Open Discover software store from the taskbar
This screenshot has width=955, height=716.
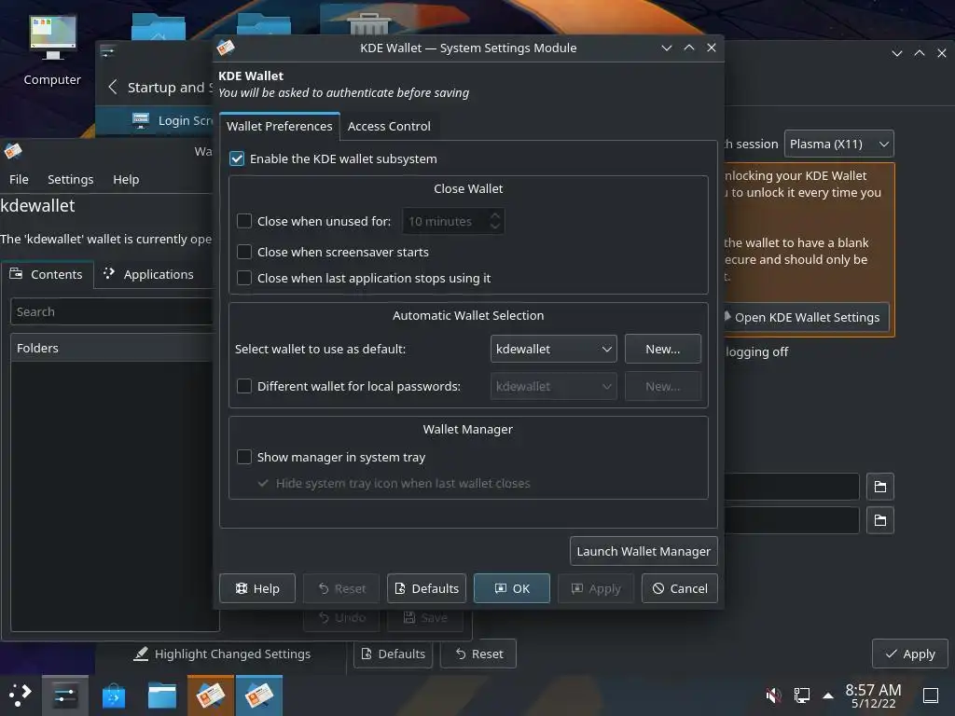click(113, 695)
